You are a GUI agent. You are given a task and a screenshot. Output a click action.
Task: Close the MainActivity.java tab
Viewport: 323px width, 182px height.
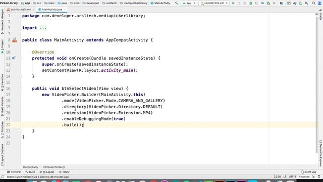(x=65, y=10)
